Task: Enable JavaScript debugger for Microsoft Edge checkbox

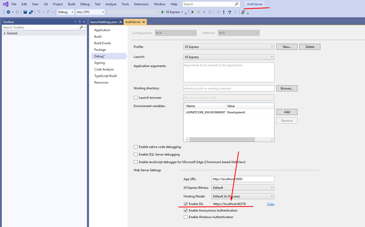Action: point(136,162)
